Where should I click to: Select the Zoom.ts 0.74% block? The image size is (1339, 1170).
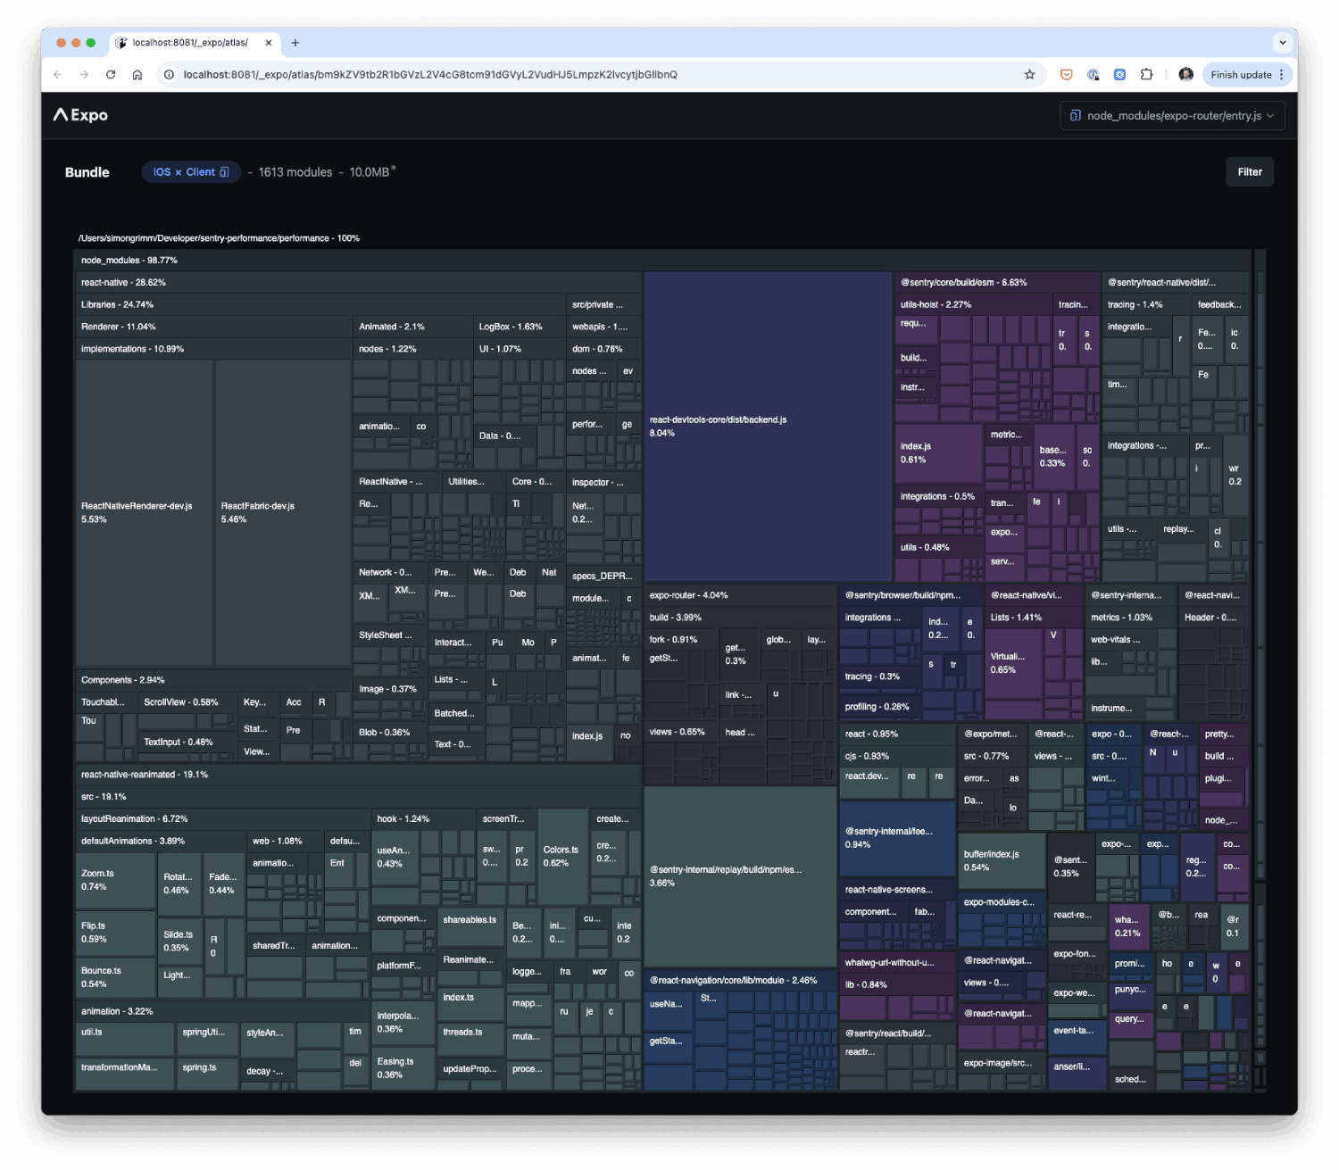(x=116, y=881)
